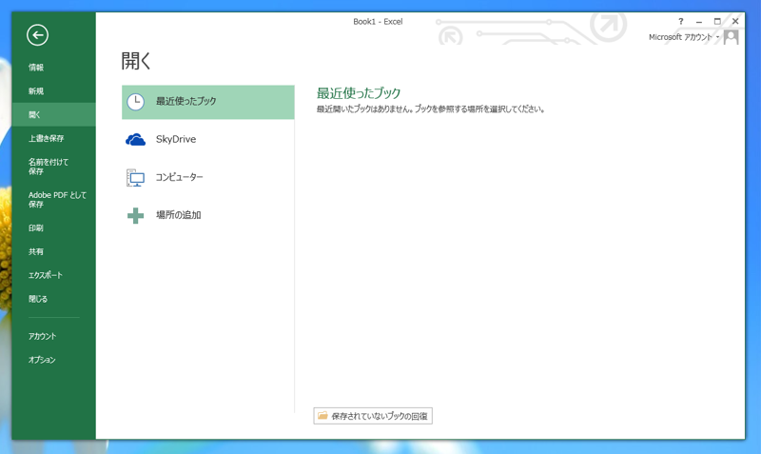761x454 pixels.
Task: Open オプション in the sidebar
Action: point(54,360)
